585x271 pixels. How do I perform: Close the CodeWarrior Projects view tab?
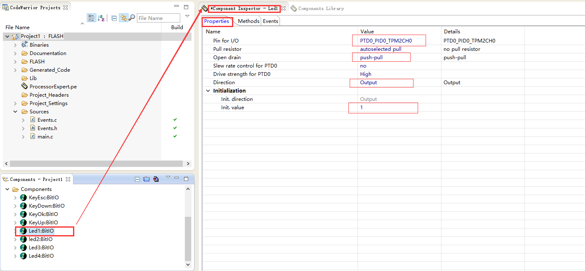coord(66,8)
